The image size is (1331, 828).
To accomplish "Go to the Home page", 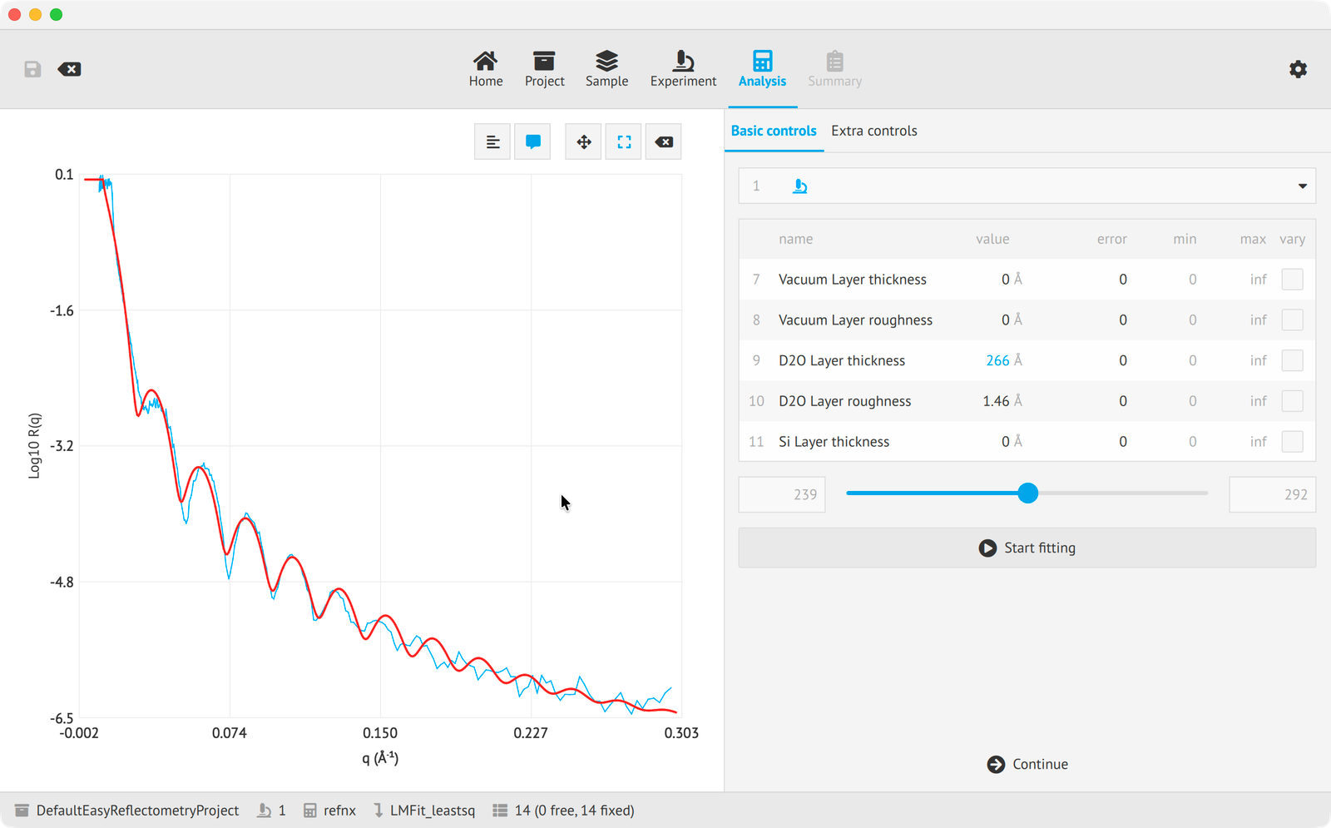I will pyautogui.click(x=486, y=69).
